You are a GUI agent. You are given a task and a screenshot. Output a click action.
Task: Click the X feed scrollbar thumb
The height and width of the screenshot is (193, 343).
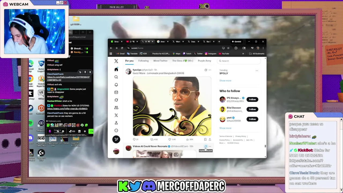tap(265, 146)
